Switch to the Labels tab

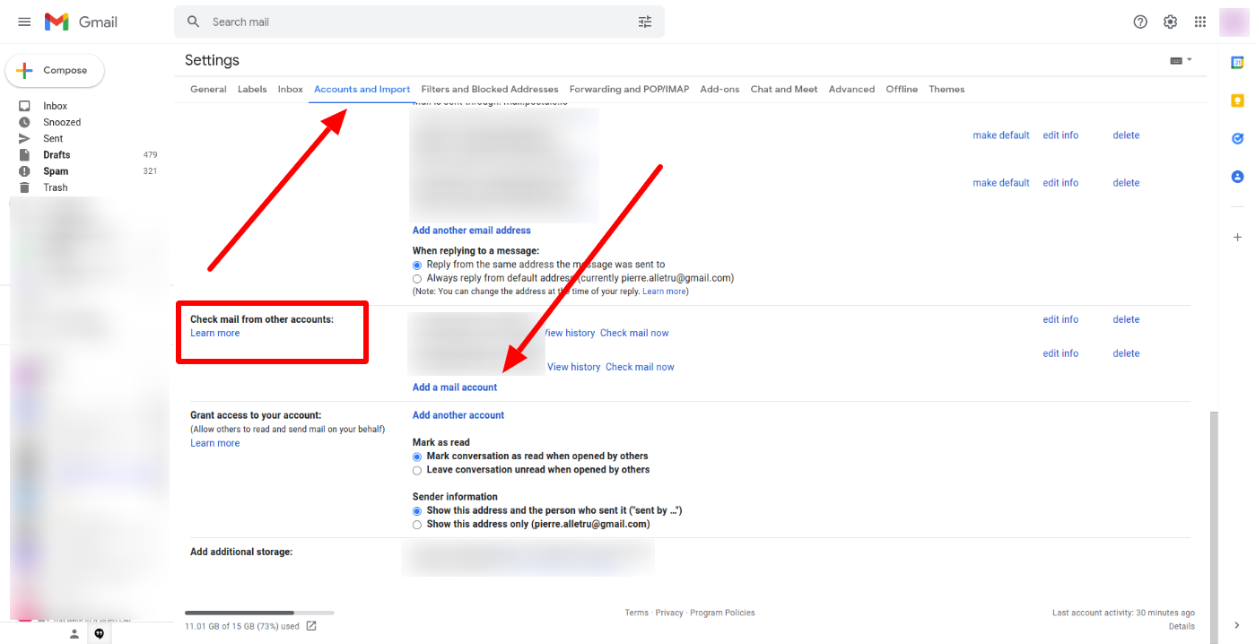click(252, 89)
